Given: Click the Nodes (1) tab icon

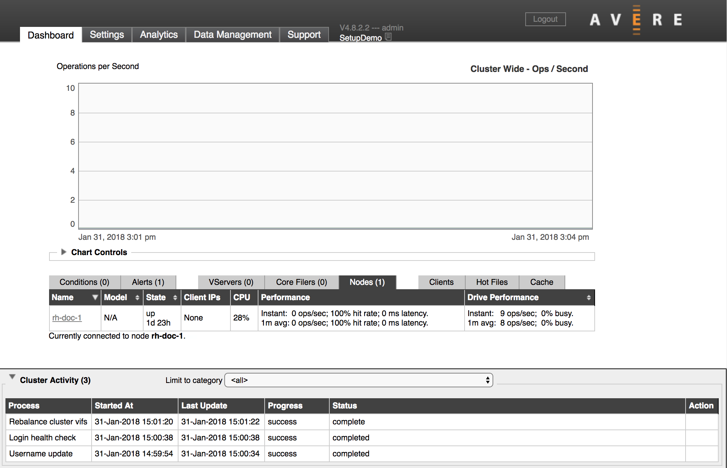Looking at the screenshot, I should pos(367,282).
